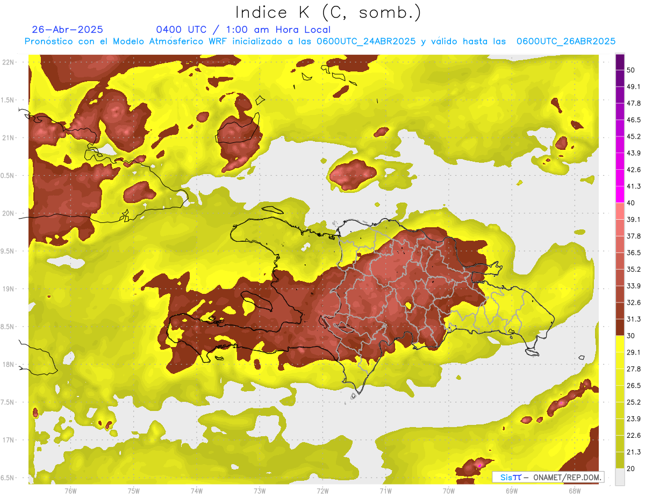Click the "27.8" color bar value
This screenshot has height=498, width=645.
pos(633,369)
